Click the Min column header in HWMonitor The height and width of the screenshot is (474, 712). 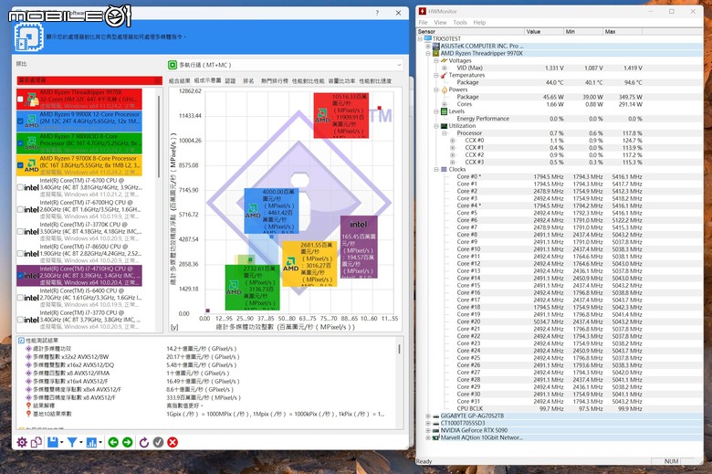(x=583, y=31)
